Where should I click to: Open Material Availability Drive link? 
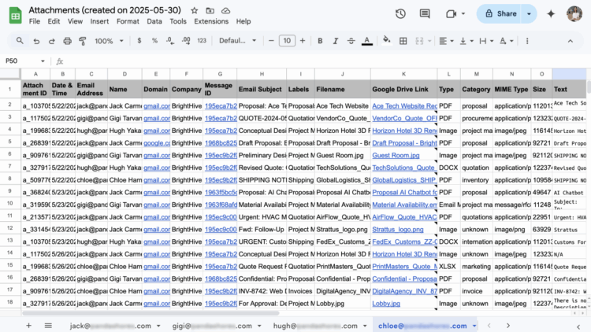point(404,205)
